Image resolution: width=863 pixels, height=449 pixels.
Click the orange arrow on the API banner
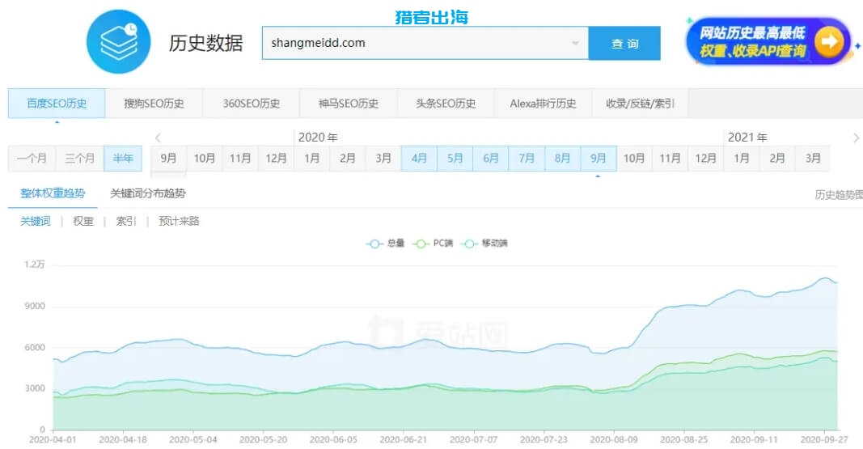(829, 41)
